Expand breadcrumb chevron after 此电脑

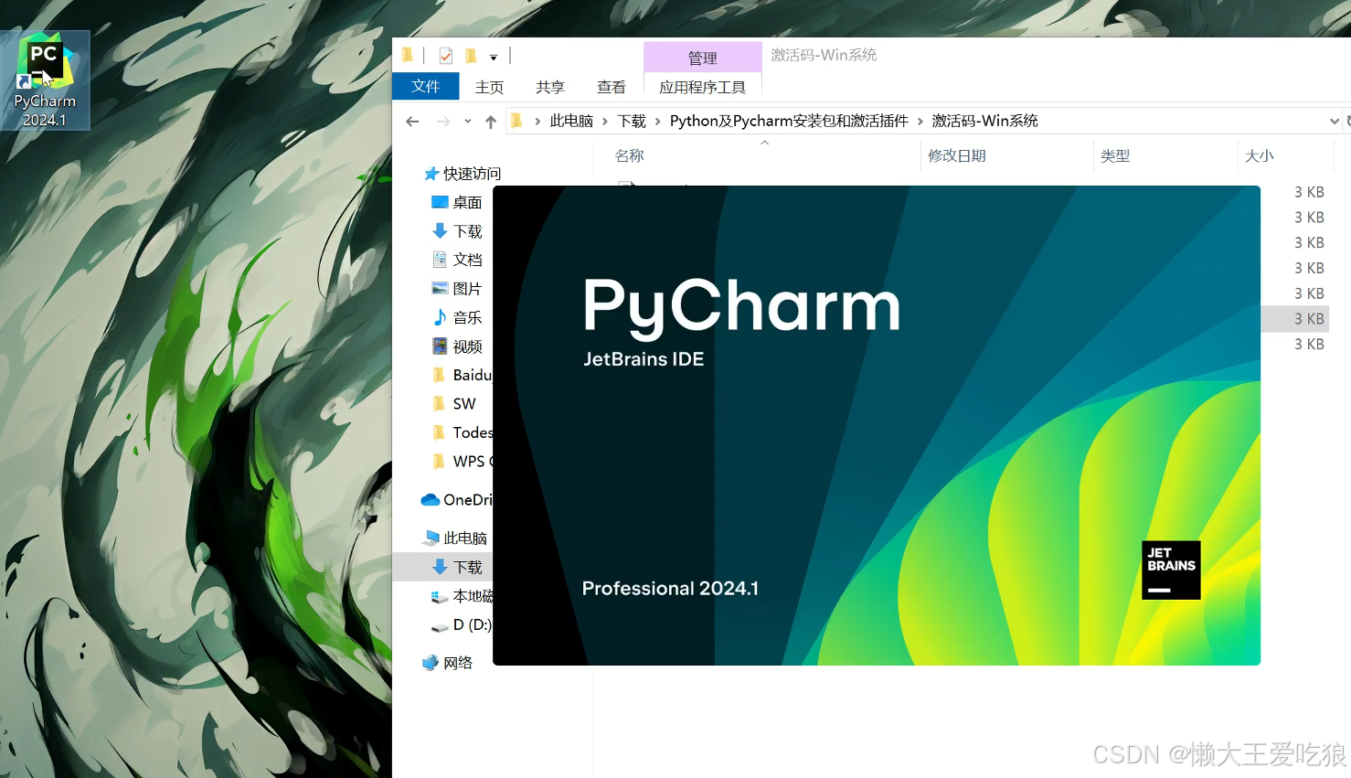pyautogui.click(x=605, y=121)
